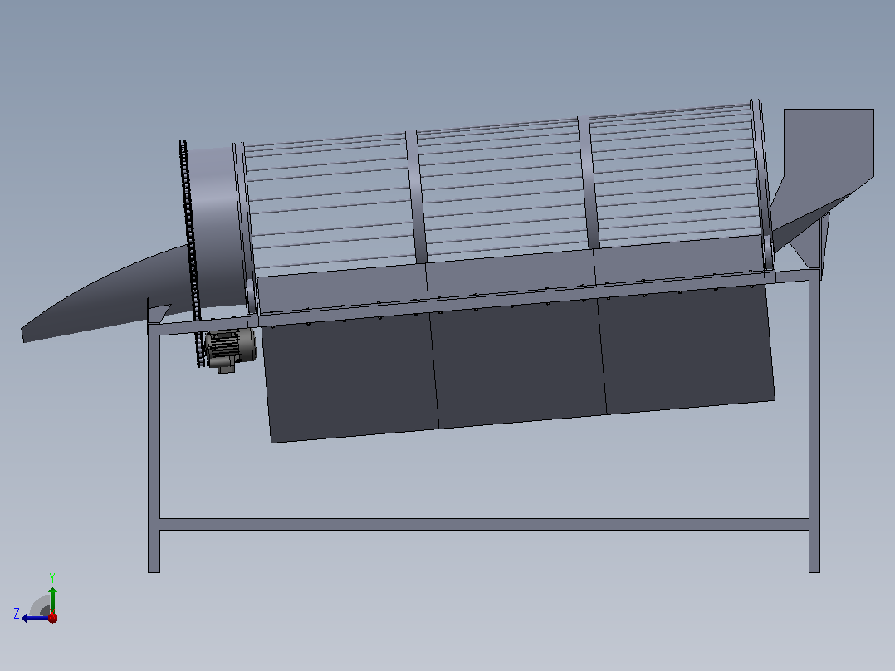Select the dark cover panel nearest the hopper
Viewport: 895px width, 671px height.
click(x=687, y=348)
